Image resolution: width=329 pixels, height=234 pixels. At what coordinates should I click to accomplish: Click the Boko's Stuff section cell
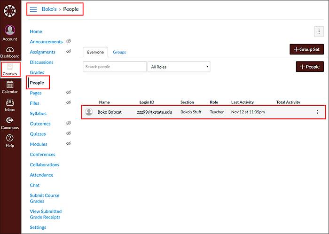tap(191, 112)
